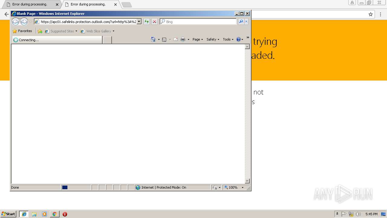The image size is (387, 218).
Task: Click the IE scrollbar up arrow
Action: [247, 47]
